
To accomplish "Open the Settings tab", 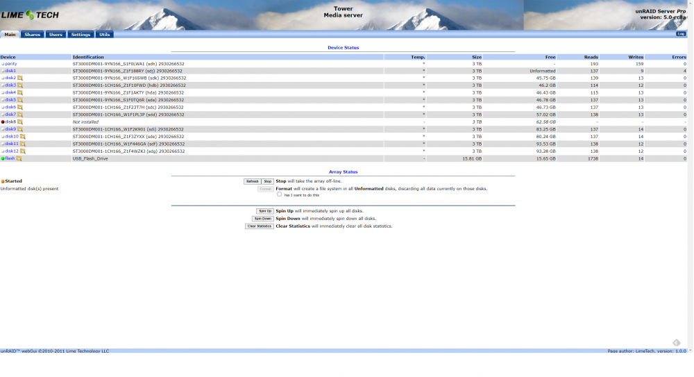I will pos(81,35).
